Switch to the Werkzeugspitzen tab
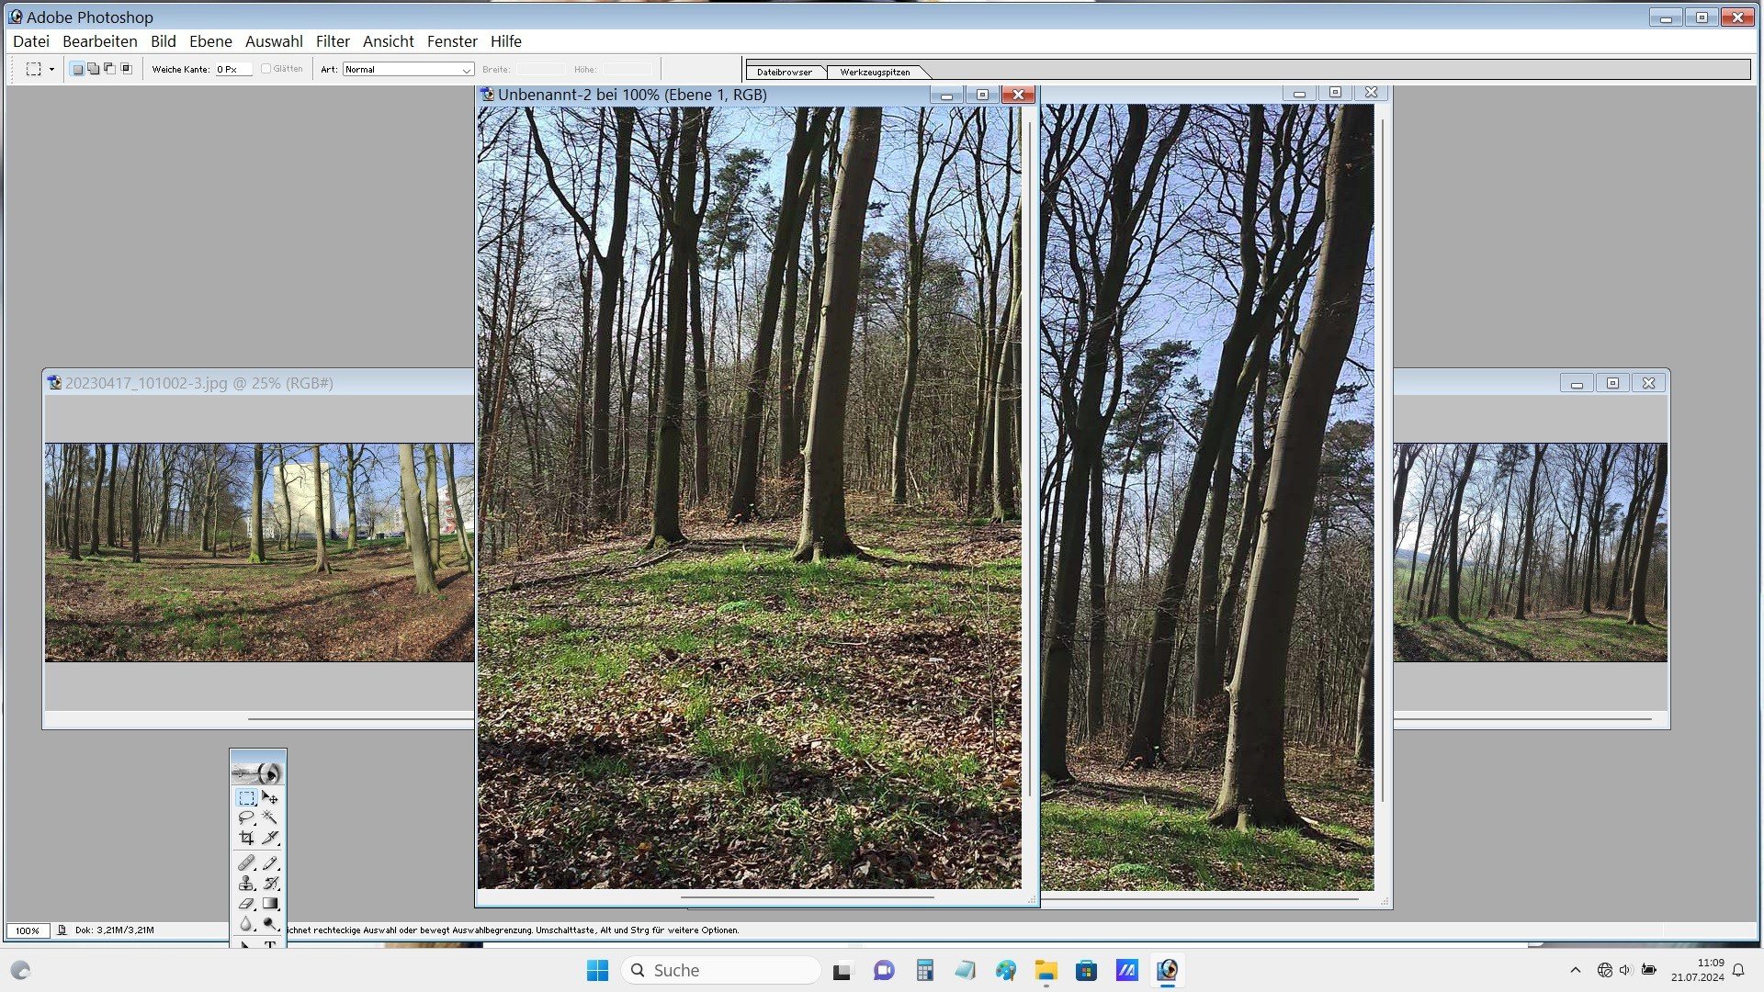Image resolution: width=1764 pixels, height=992 pixels. pyautogui.click(x=875, y=72)
